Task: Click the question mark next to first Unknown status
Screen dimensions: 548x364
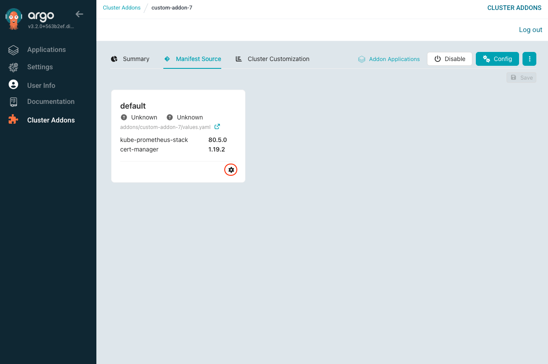Action: click(124, 117)
